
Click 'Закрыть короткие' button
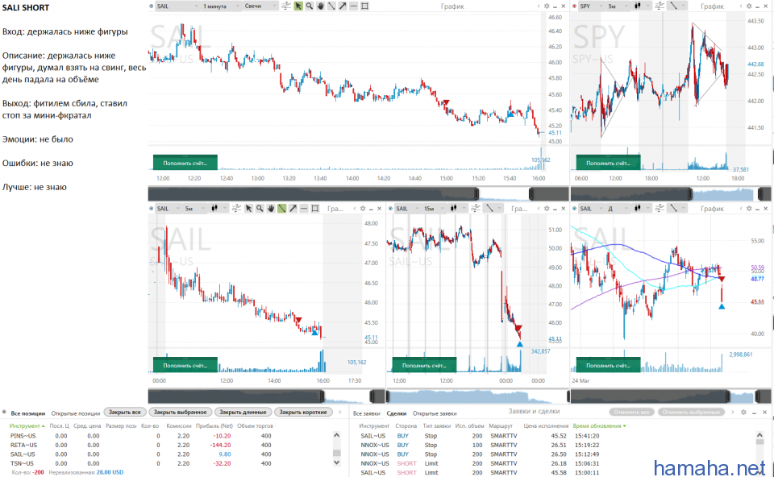(303, 412)
